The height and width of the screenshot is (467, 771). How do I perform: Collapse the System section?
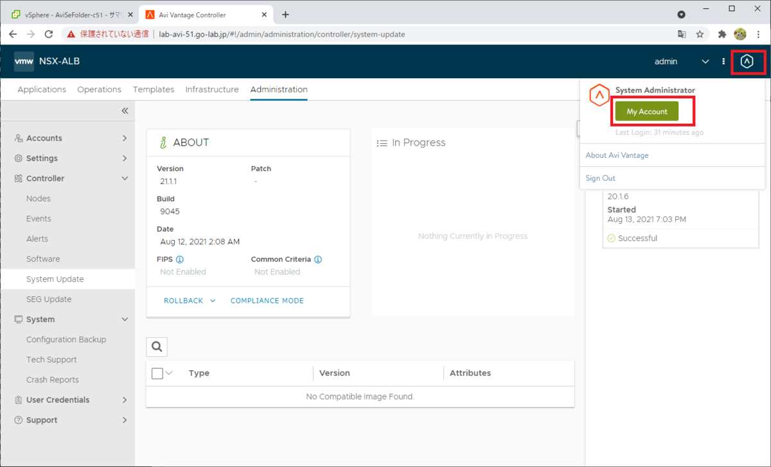125,319
